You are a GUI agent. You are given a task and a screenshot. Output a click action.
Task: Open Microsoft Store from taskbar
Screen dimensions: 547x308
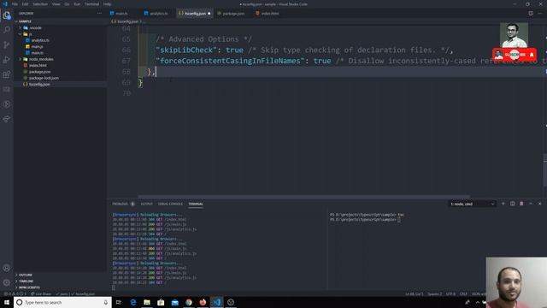[161, 302]
